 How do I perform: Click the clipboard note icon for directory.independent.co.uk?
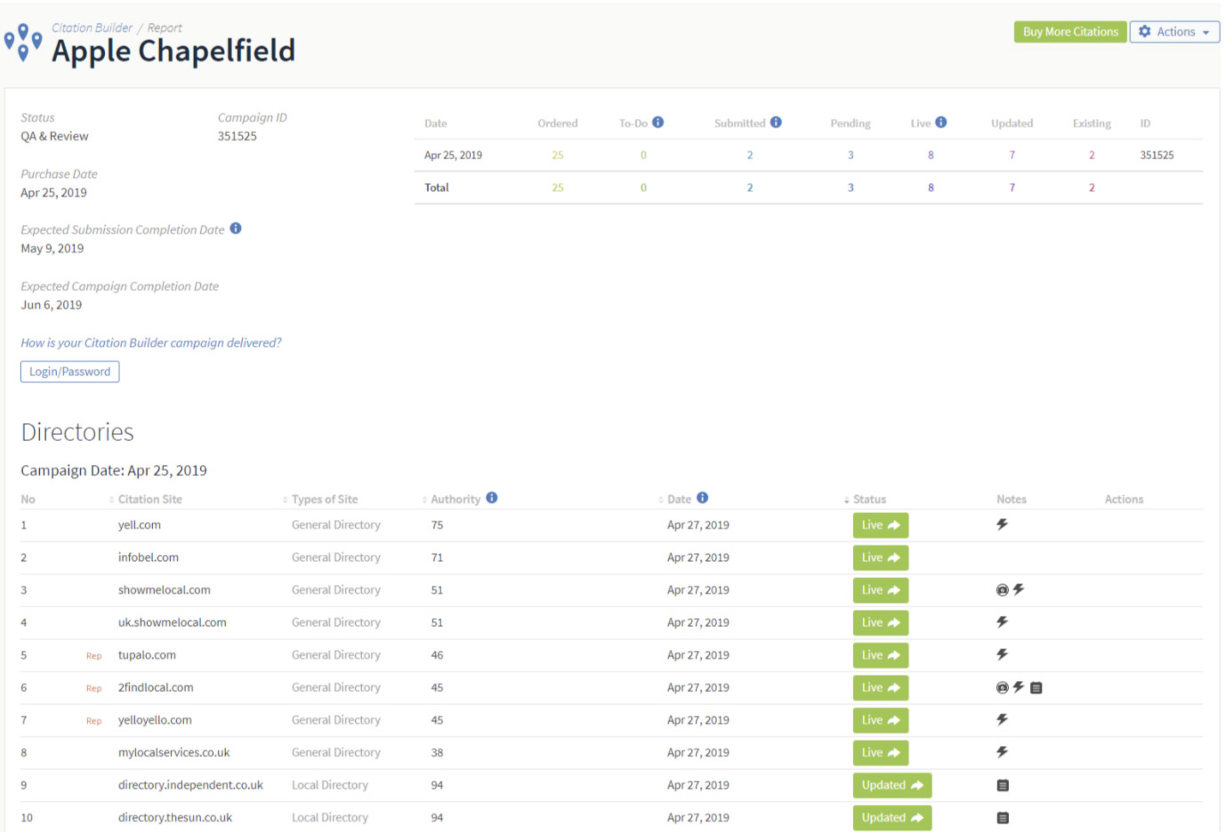point(1003,785)
